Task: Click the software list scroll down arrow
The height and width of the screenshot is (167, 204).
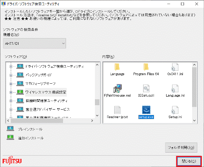Action: [97, 115]
